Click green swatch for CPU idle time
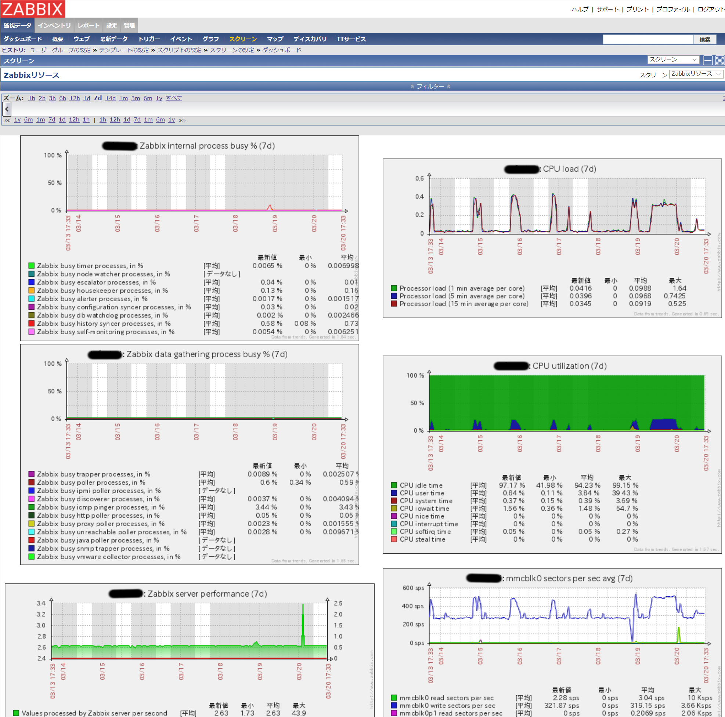The height and width of the screenshot is (717, 725). [x=394, y=485]
